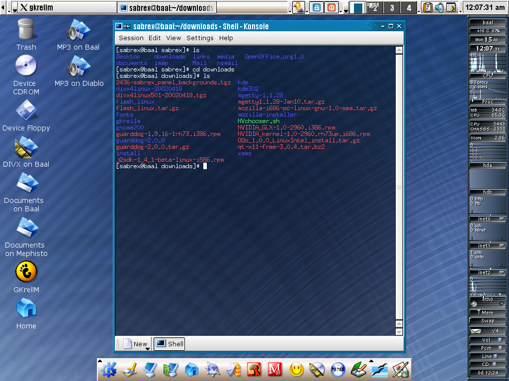
Task: Open the Edit menu in Konsole
Action: pos(155,38)
